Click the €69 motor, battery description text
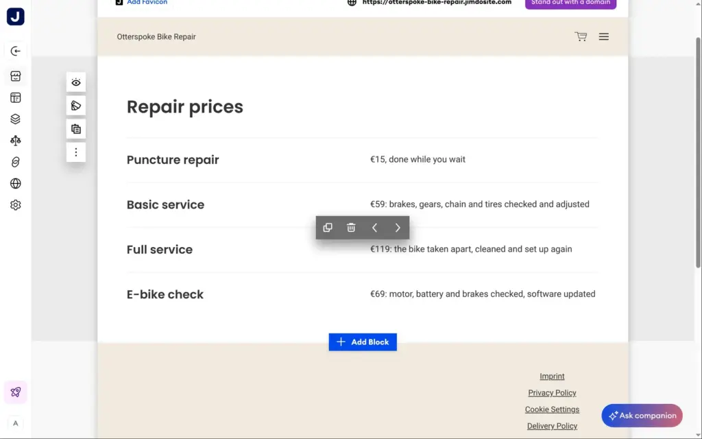This screenshot has width=702, height=439. [483, 294]
